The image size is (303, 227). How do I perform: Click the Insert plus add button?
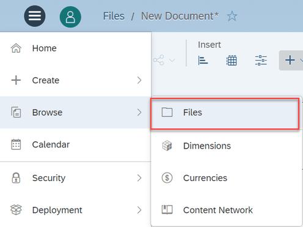tap(290, 60)
